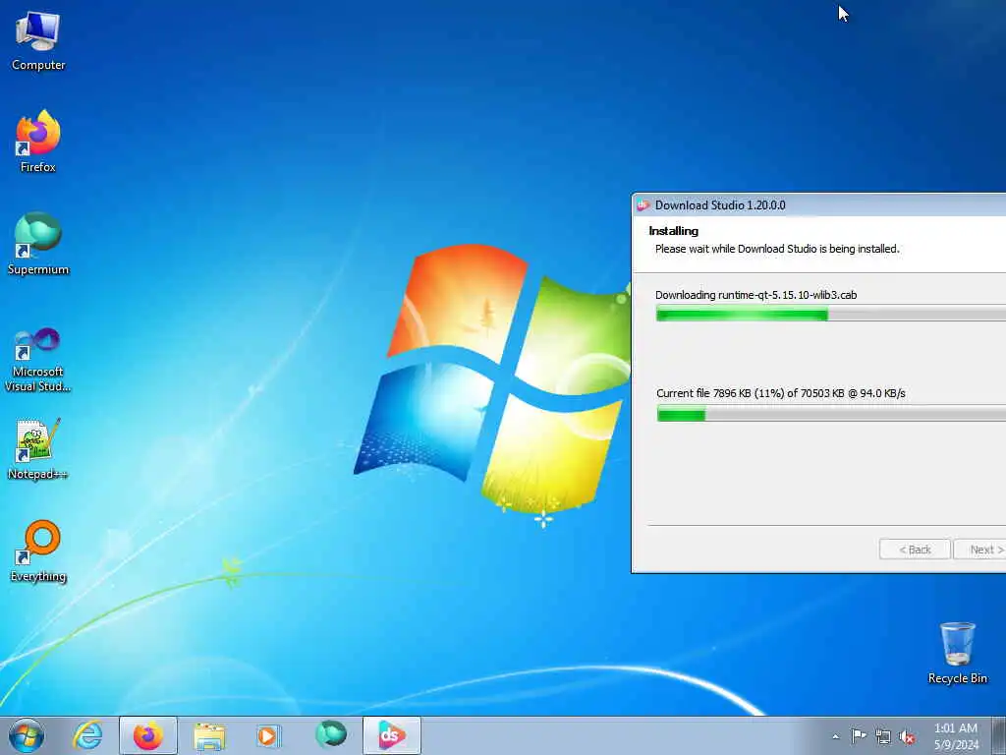This screenshot has height=755, width=1006.
Task: Click the disabled Next button
Action: point(981,550)
